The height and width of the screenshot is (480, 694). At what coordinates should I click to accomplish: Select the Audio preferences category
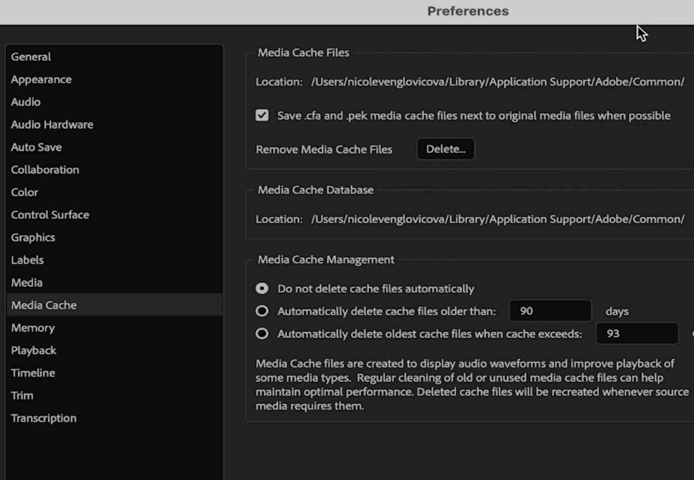tap(25, 102)
